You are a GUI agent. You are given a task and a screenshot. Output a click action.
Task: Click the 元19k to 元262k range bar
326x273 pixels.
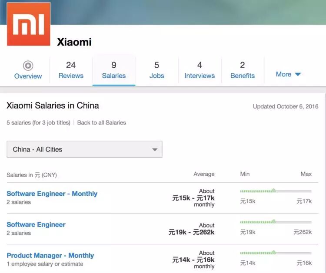pyautogui.click(x=276, y=222)
